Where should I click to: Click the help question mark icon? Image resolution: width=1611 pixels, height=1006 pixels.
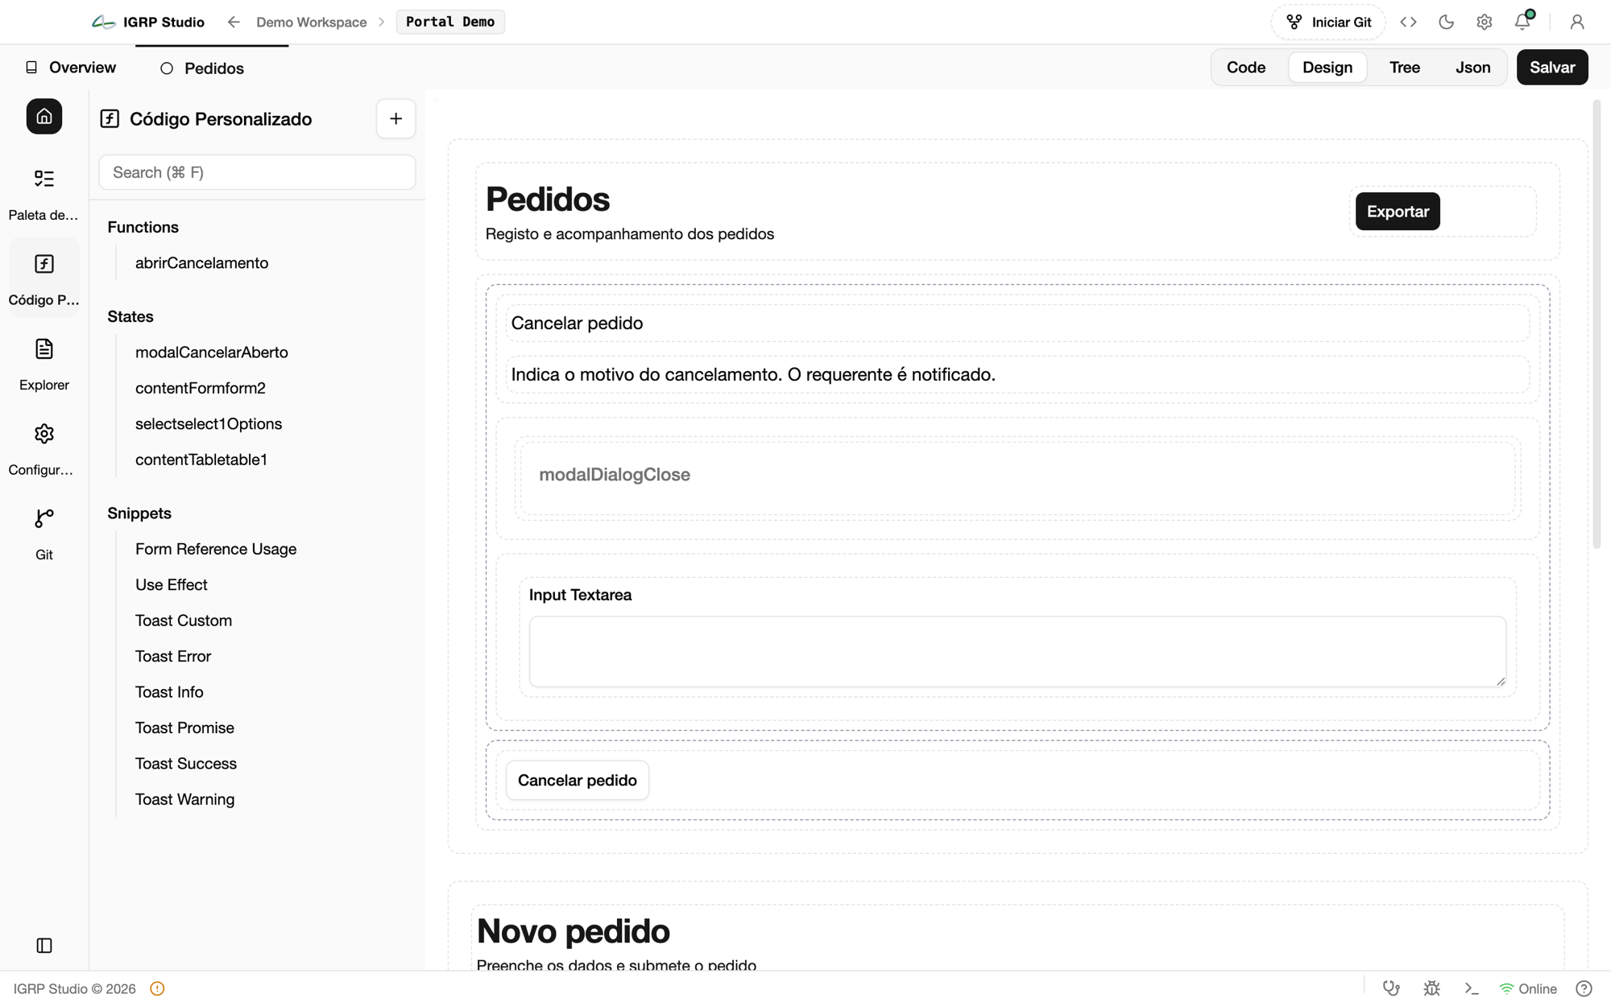click(1584, 989)
